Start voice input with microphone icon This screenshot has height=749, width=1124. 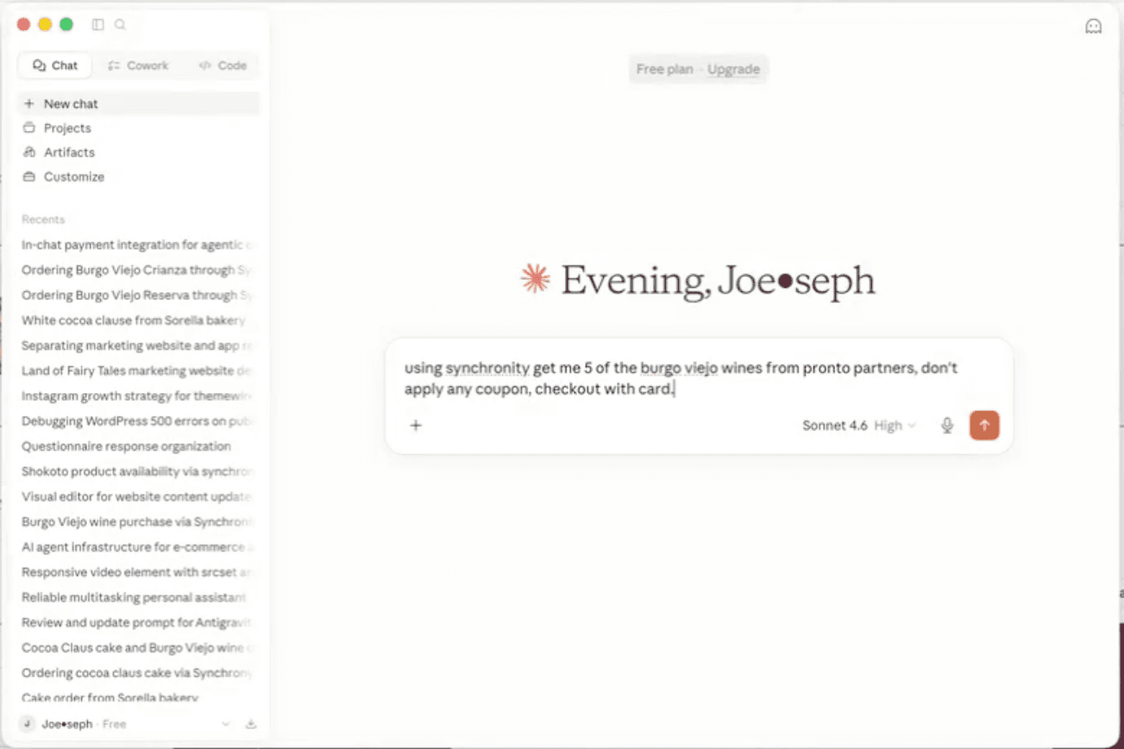click(x=947, y=425)
